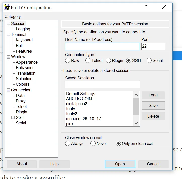Open the Data settings category
The width and height of the screenshot is (182, 179).
(x=20, y=96)
